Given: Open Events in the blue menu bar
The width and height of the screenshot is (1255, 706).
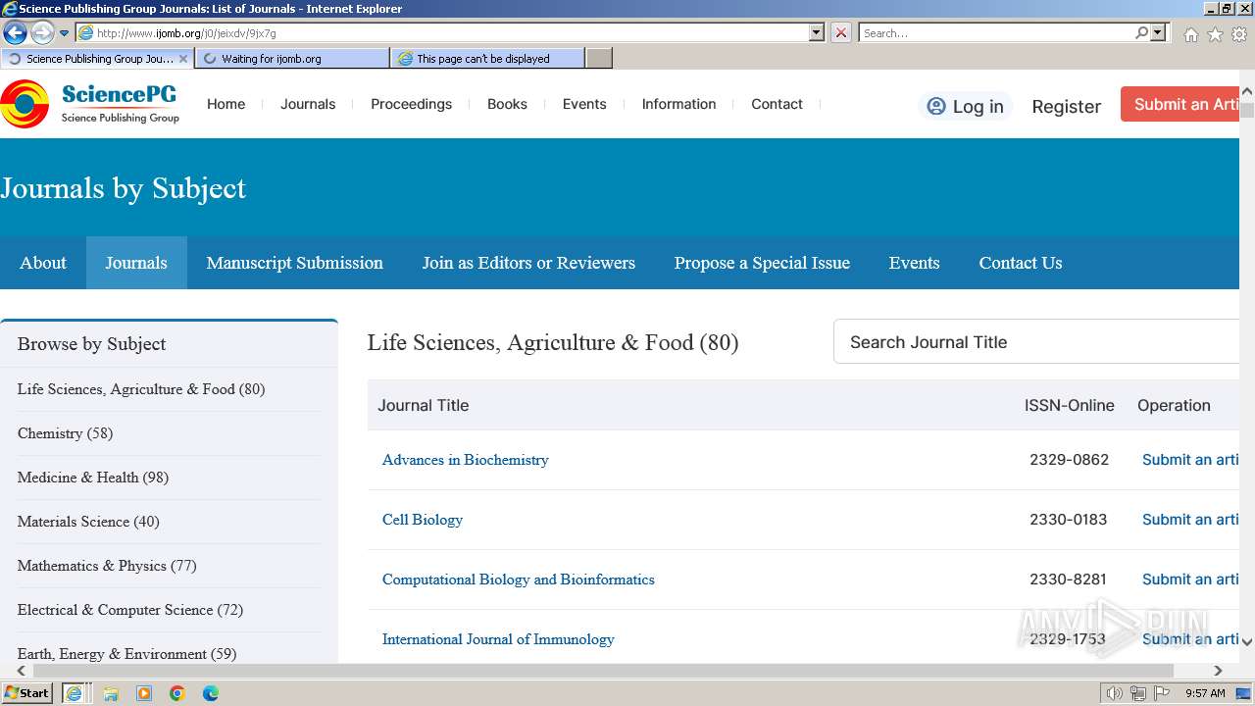Looking at the screenshot, I should 914,263.
